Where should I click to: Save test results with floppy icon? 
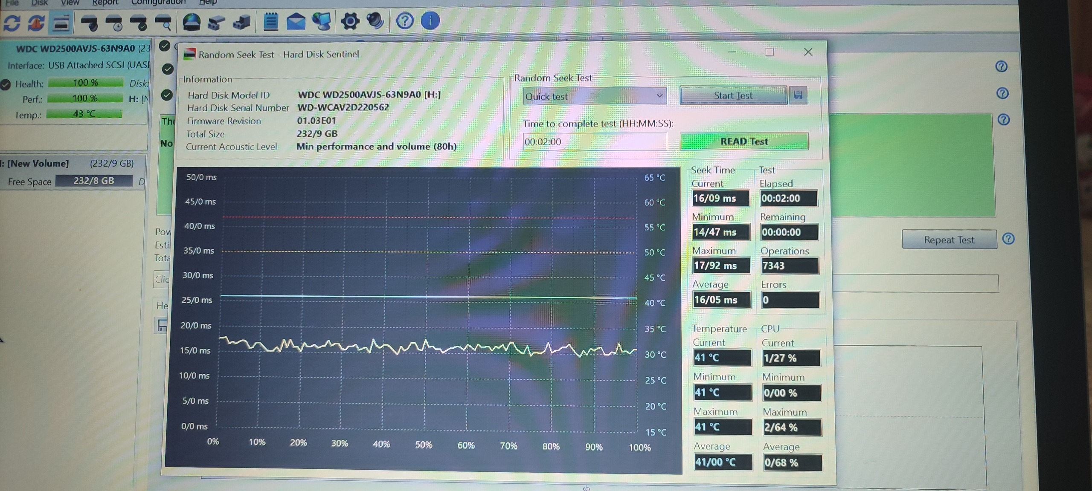click(x=798, y=95)
